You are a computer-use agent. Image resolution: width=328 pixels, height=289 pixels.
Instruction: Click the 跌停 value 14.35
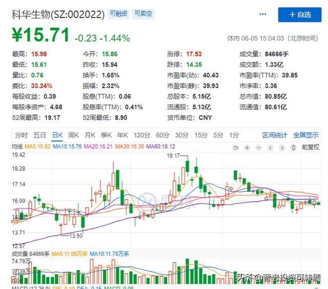point(194,65)
